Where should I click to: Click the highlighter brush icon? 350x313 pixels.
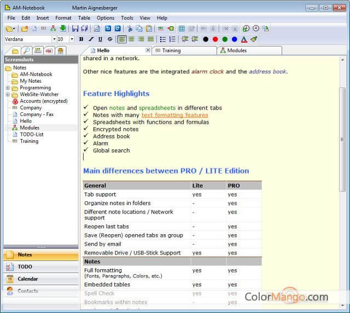pos(254,39)
